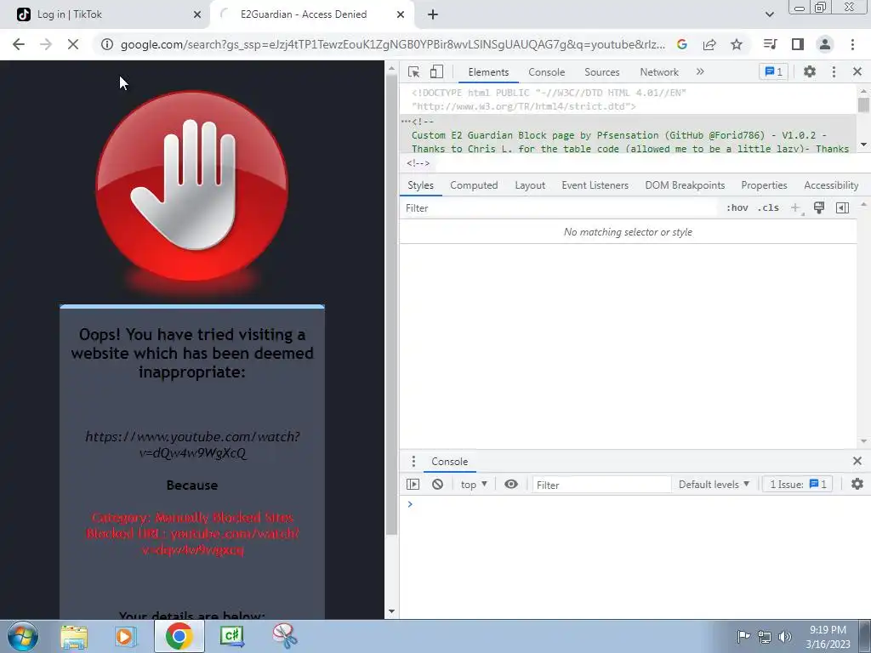
Task: Toggle the device toolbar
Action: point(436,71)
